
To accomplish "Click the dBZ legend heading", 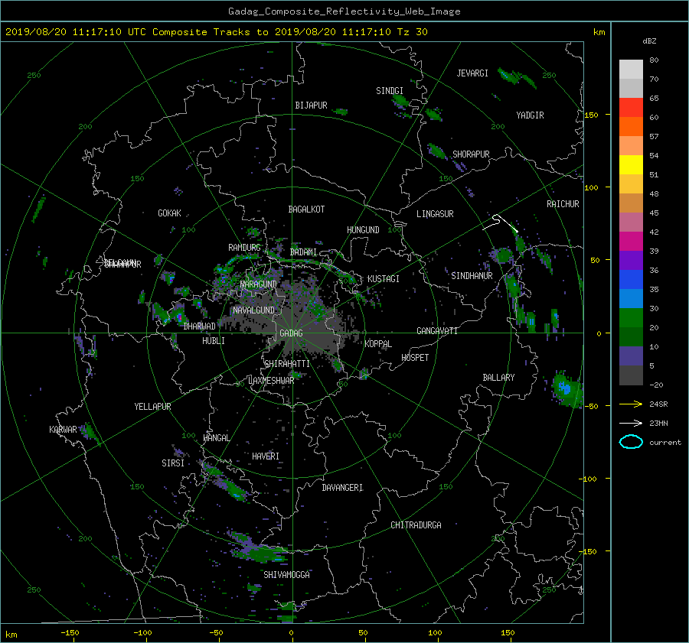I will tap(649, 41).
